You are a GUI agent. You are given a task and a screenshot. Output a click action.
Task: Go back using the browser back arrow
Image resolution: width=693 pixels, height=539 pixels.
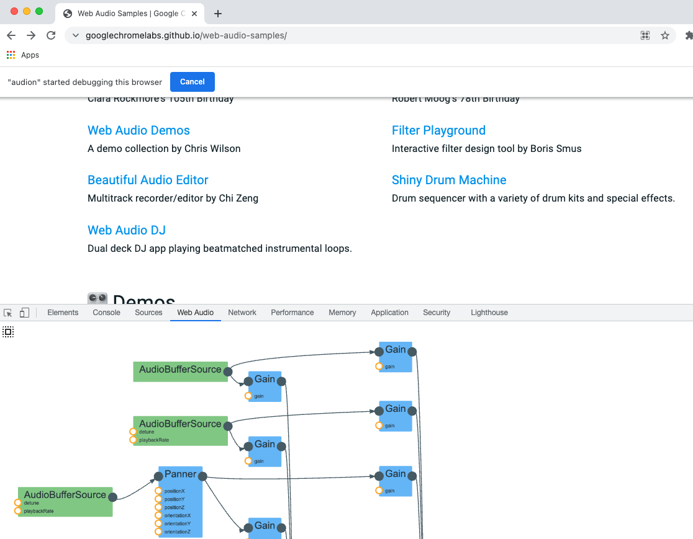[12, 35]
